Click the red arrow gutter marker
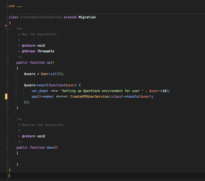 pos(6,25)
